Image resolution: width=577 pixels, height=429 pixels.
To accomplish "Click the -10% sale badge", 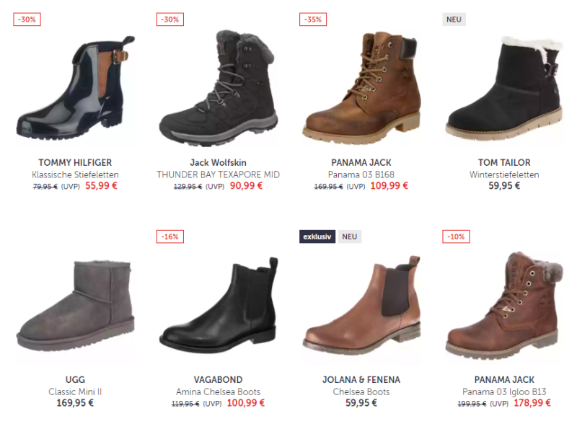I will tap(456, 236).
